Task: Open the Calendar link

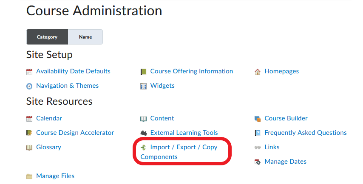Action: click(x=49, y=118)
